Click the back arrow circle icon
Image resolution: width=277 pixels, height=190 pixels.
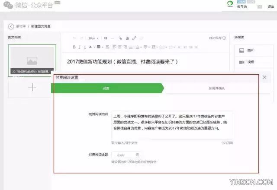pos(11,26)
